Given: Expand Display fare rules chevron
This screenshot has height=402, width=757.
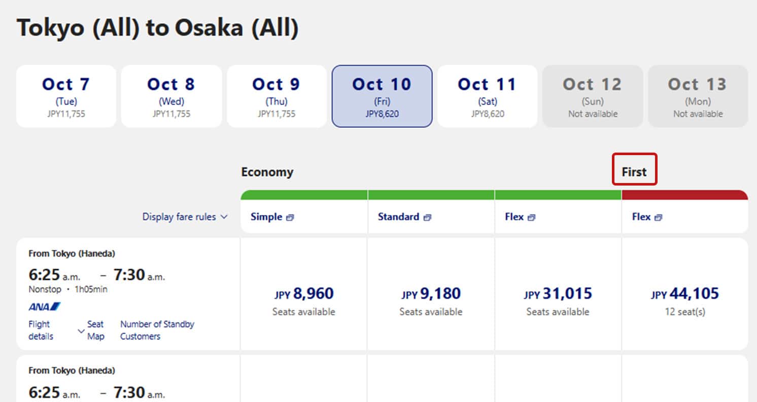Looking at the screenshot, I should pyautogui.click(x=224, y=217).
